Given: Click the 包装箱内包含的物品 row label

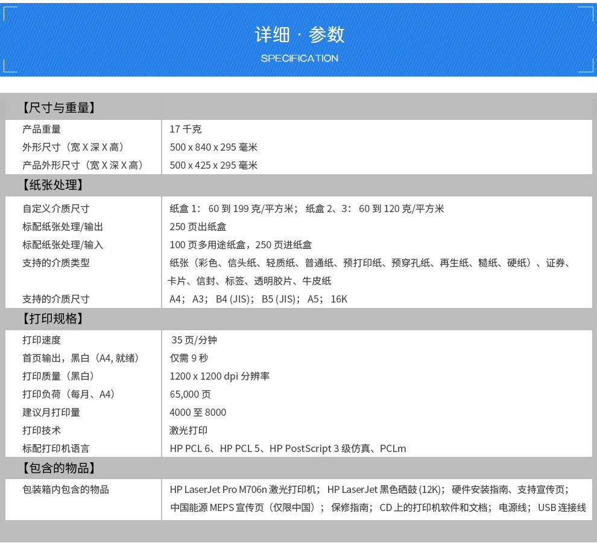Looking at the screenshot, I should click(66, 489).
